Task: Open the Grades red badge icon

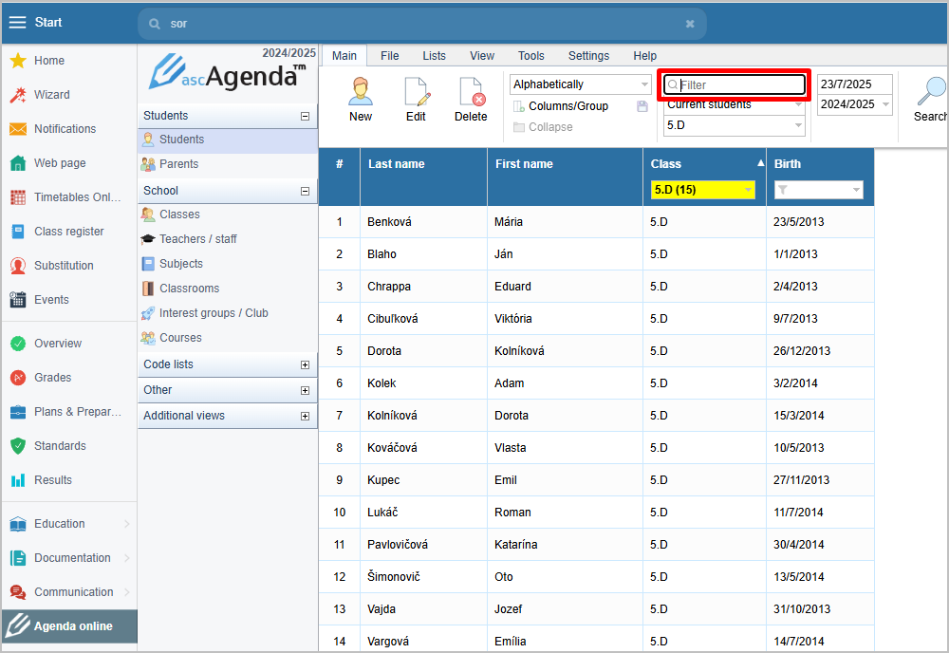Action: pyautogui.click(x=18, y=378)
